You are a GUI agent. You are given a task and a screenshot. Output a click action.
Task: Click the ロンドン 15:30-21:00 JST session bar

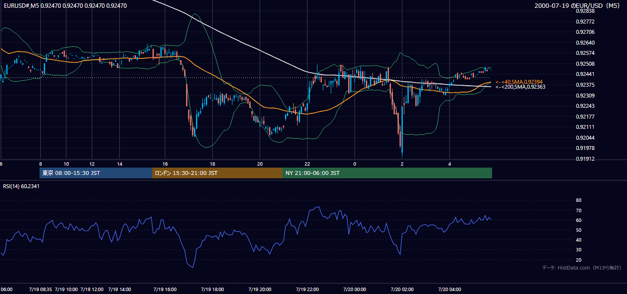(x=217, y=173)
